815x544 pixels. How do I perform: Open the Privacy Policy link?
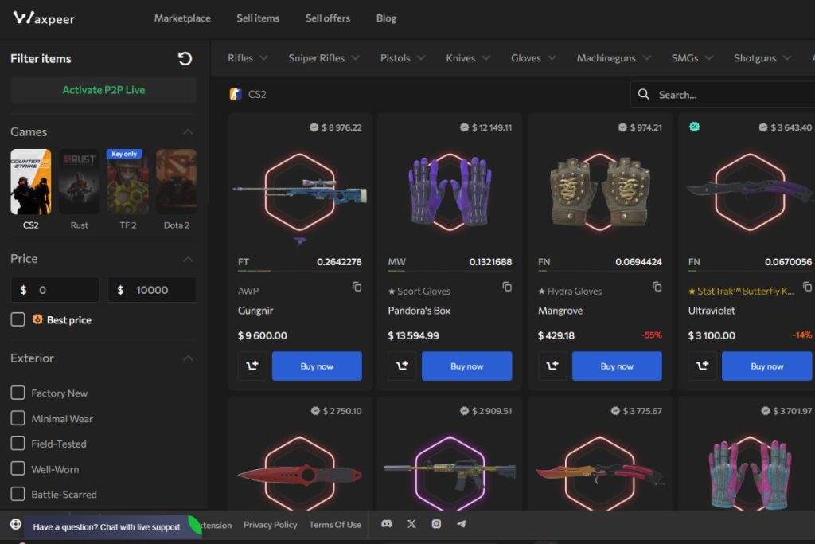point(271,525)
